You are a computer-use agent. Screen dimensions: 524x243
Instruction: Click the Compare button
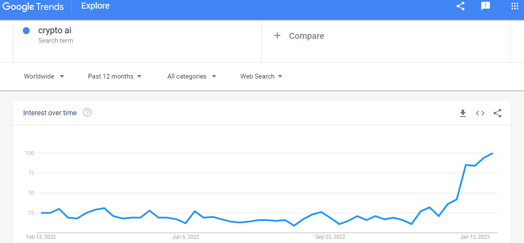pyautogui.click(x=299, y=36)
